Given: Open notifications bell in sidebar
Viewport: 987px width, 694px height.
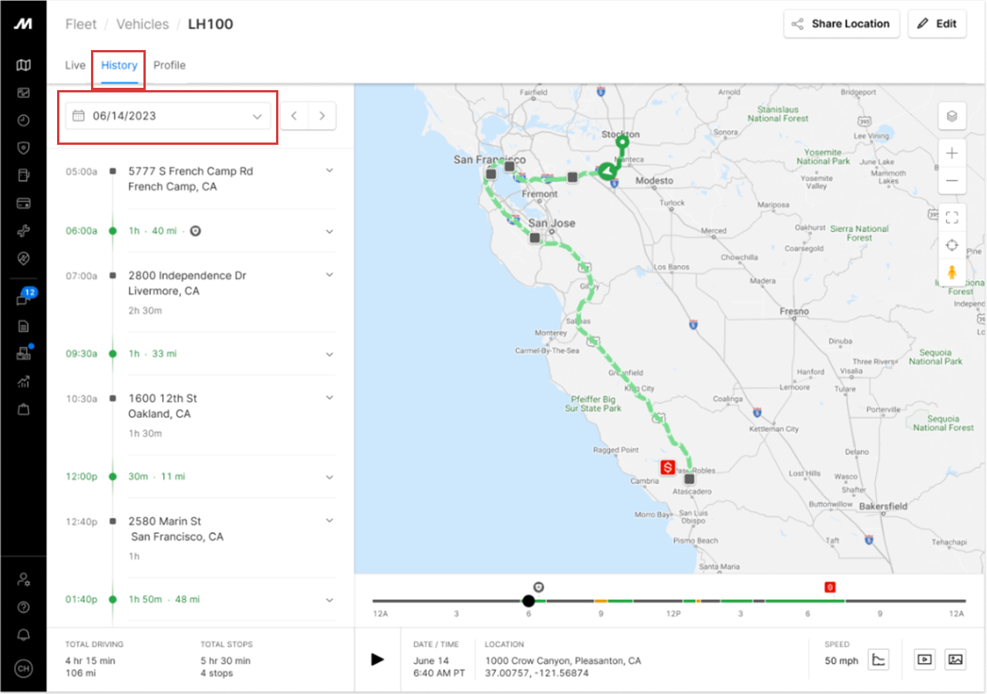Looking at the screenshot, I should [x=23, y=635].
